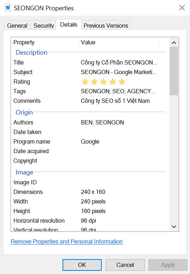Select the 'Program name' property label

pyautogui.click(x=32, y=141)
